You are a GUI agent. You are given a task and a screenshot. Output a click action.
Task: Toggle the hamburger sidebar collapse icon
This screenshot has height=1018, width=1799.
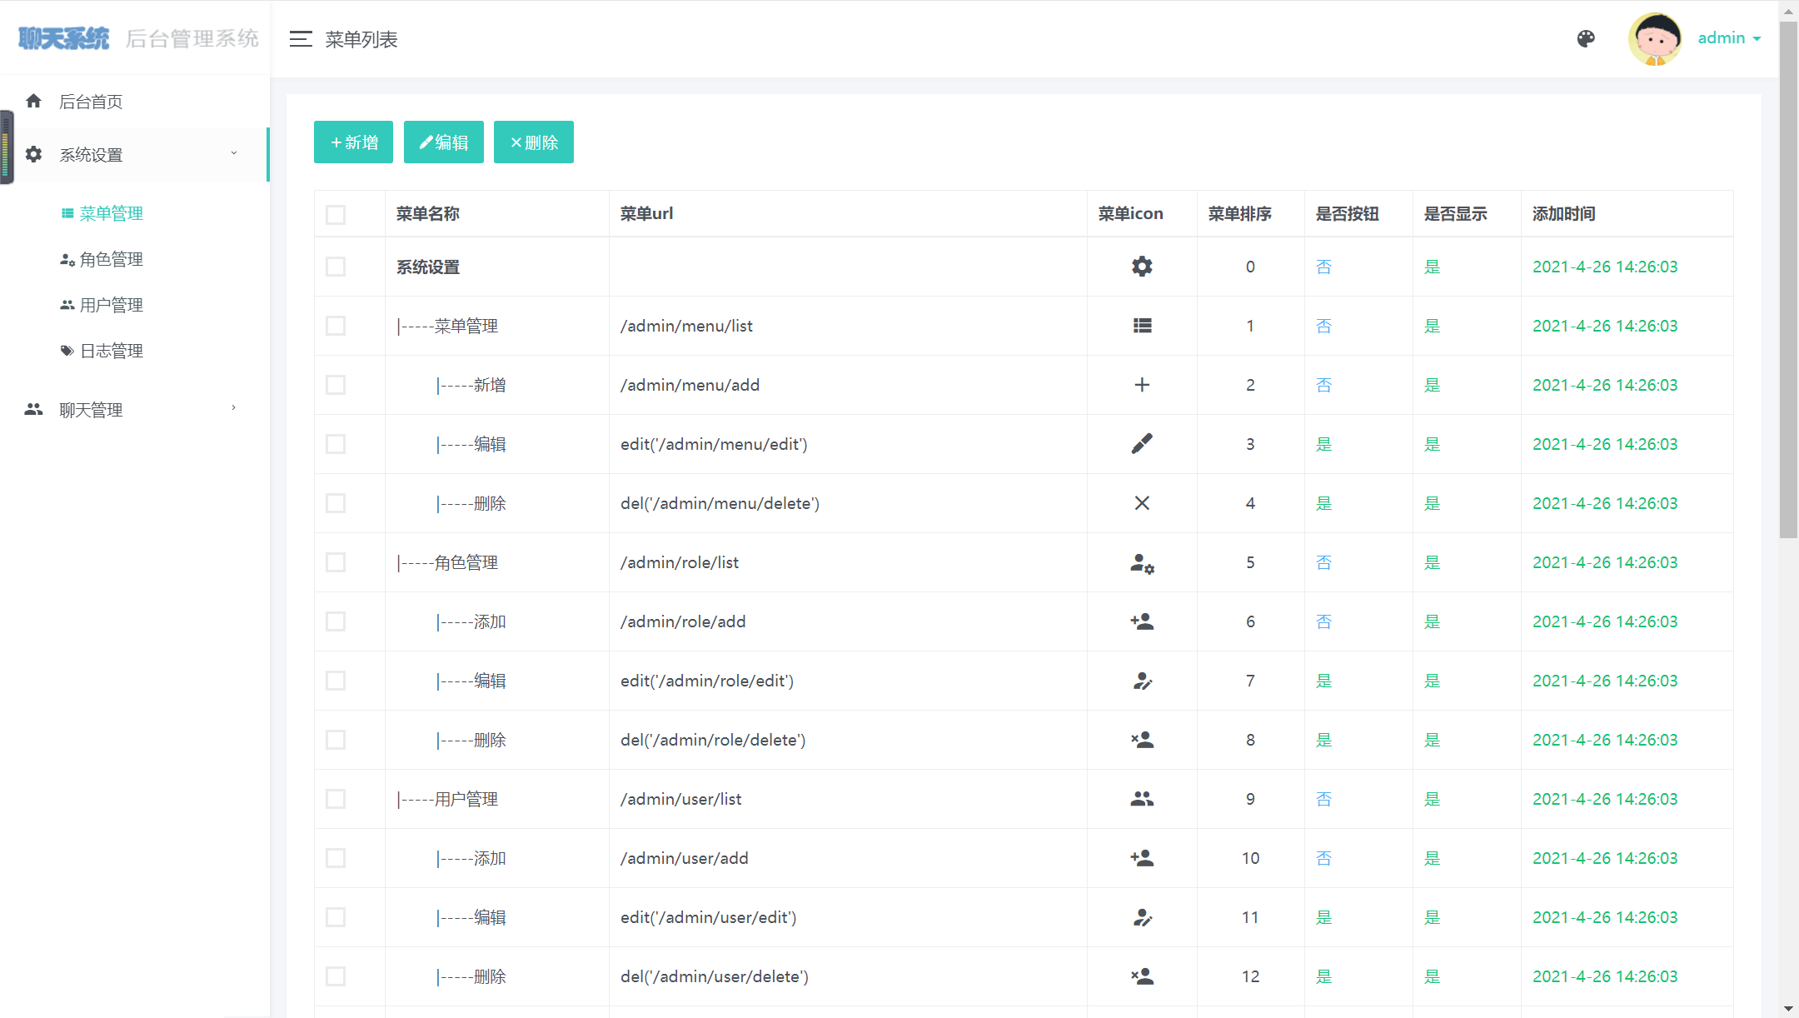pos(301,39)
